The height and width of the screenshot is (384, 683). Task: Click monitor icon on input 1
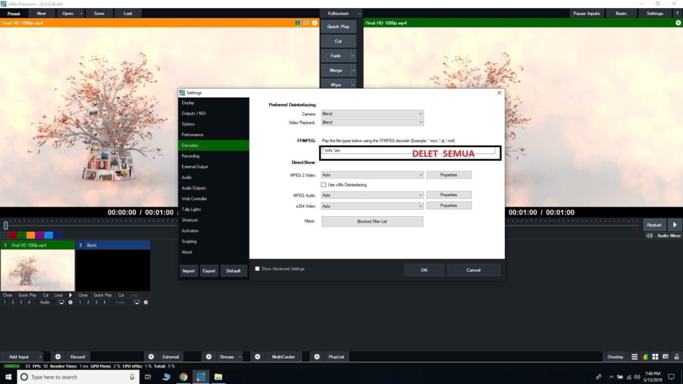[61, 302]
